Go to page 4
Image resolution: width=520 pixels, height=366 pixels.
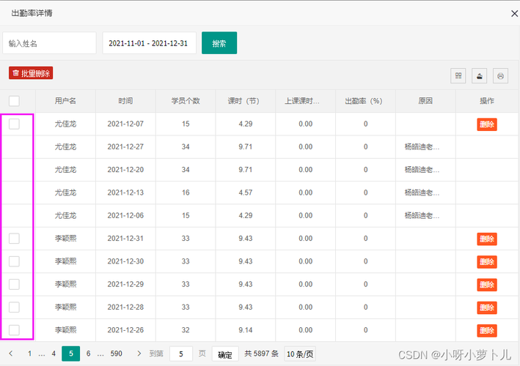pyautogui.click(x=54, y=354)
